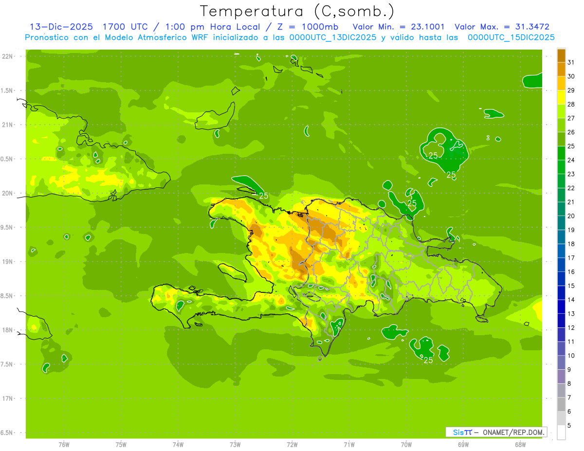Viewport: 584px width, 451px height.
Task: Click the 75W longitude label
Action: pos(121,444)
